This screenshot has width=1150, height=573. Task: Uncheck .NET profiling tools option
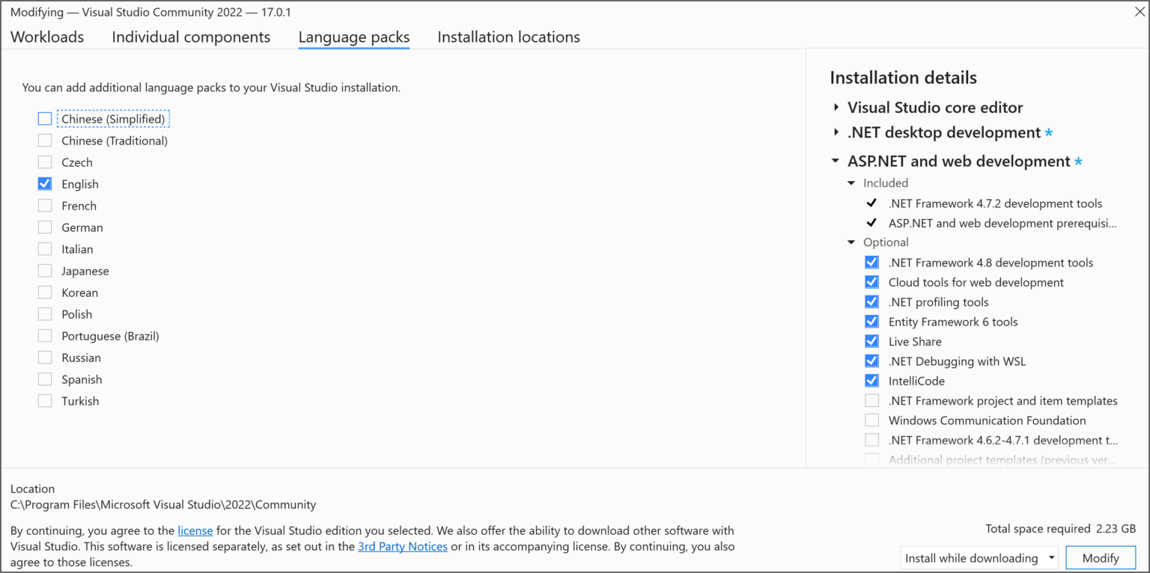[871, 301]
